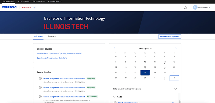Click the user avatar icon
This screenshot has height=103, width=215.
tap(195, 7)
